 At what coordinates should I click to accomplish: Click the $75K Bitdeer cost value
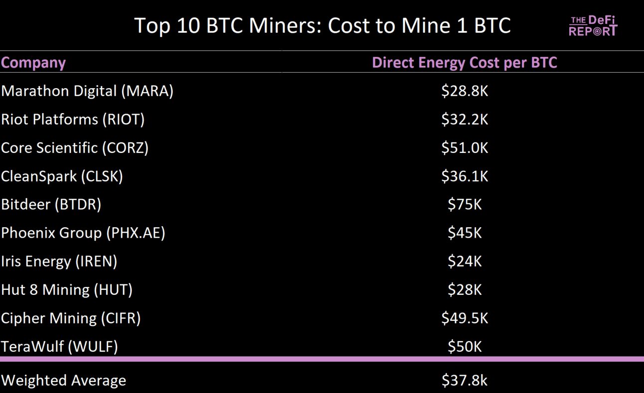pos(465,205)
